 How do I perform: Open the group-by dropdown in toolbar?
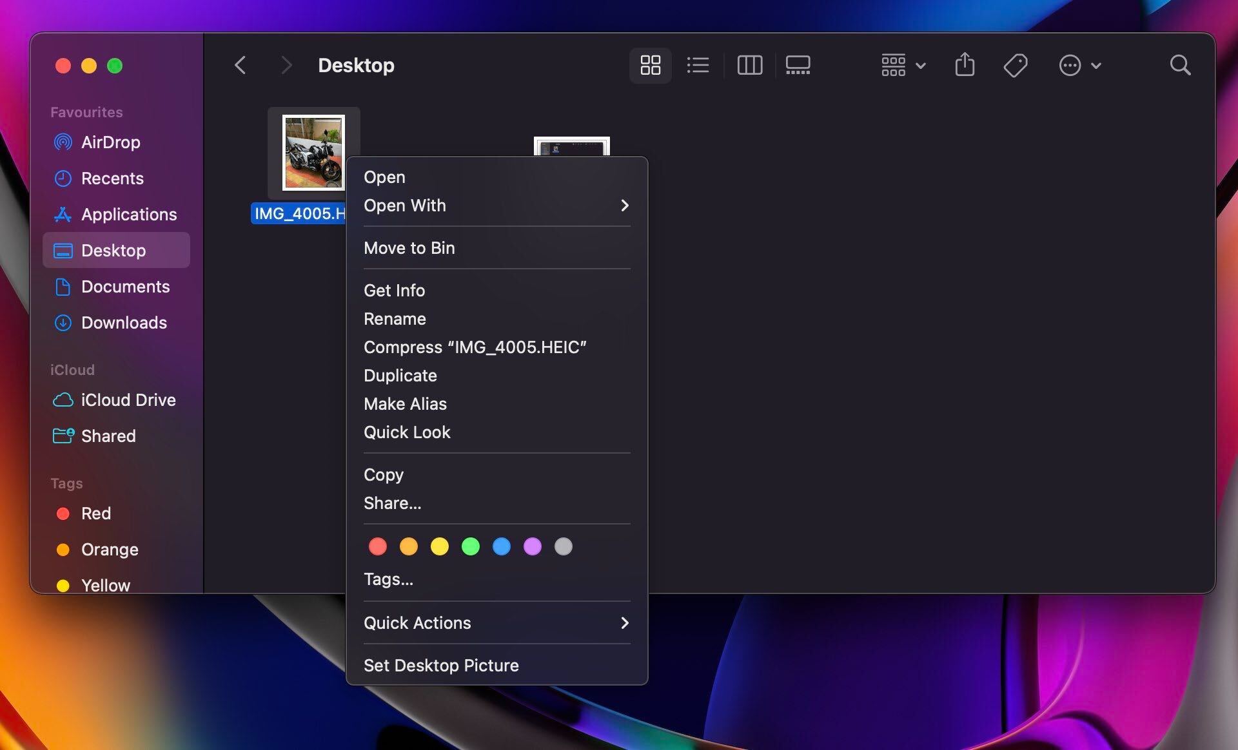[903, 65]
